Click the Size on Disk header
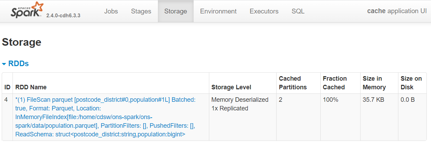This screenshot has width=431, height=144. tap(411, 83)
